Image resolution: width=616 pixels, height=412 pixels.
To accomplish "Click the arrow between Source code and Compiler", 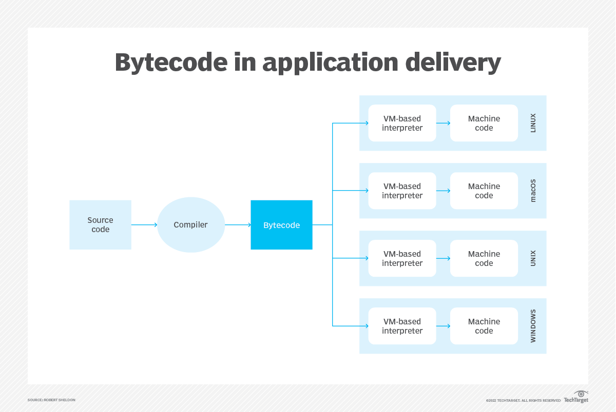I will 144,225.
